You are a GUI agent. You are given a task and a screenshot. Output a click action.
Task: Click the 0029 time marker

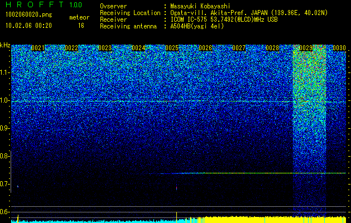(306, 48)
